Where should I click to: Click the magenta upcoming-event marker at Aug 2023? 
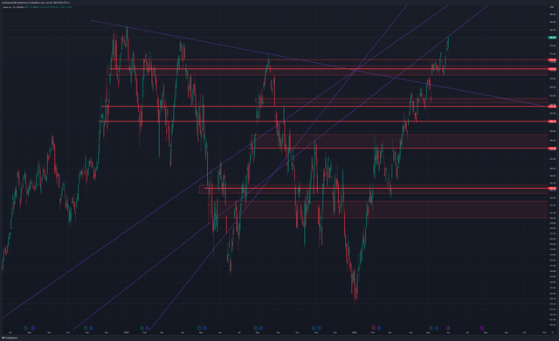tap(481, 328)
